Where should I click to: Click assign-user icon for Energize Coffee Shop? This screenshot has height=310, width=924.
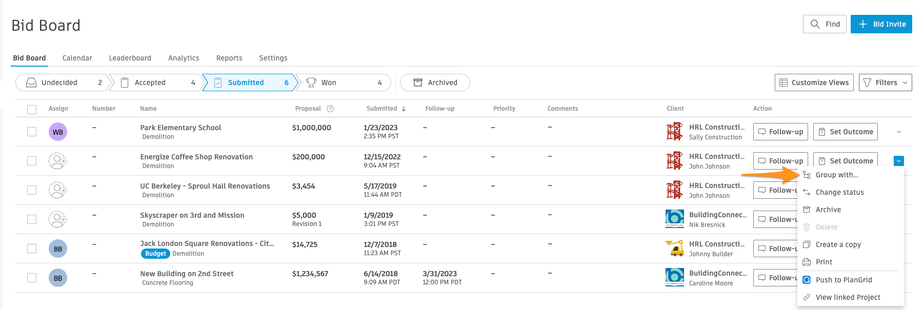(x=57, y=161)
